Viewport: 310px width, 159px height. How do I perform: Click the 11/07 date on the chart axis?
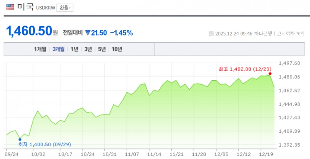[132, 154]
